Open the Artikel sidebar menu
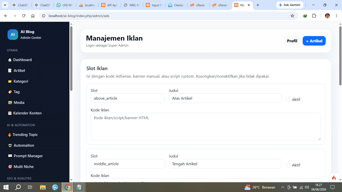Image resolution: width=342 pixels, height=192 pixels. coord(17,71)
